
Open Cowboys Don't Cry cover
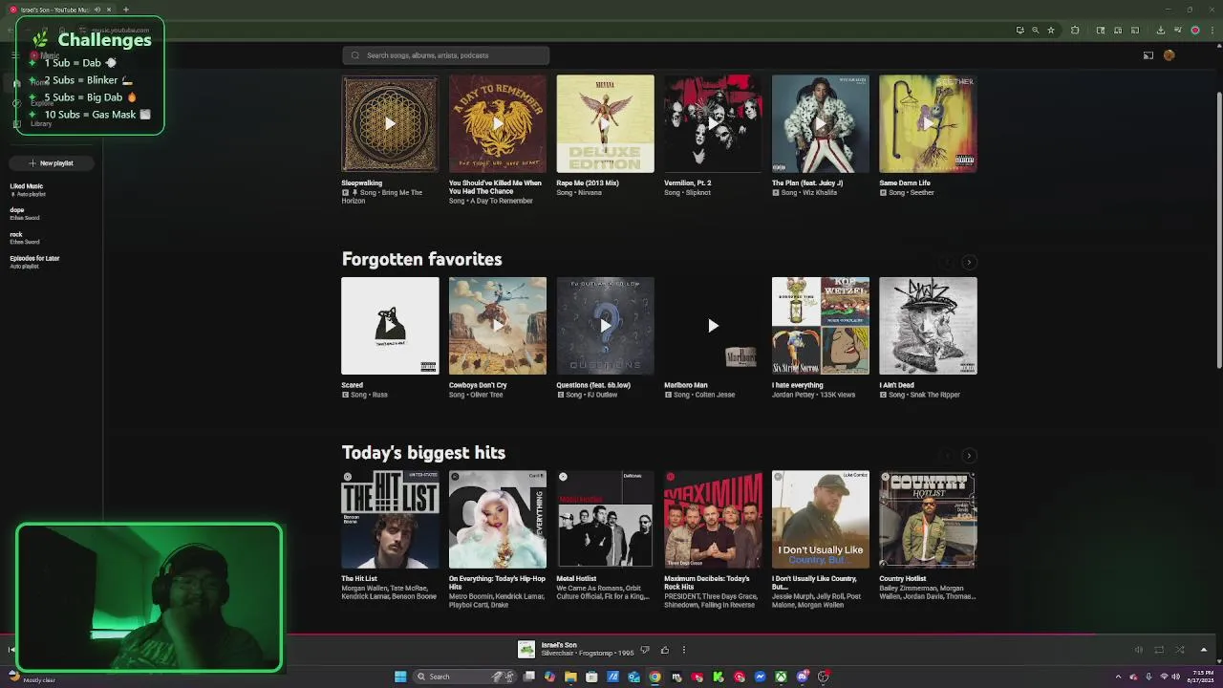pos(498,326)
